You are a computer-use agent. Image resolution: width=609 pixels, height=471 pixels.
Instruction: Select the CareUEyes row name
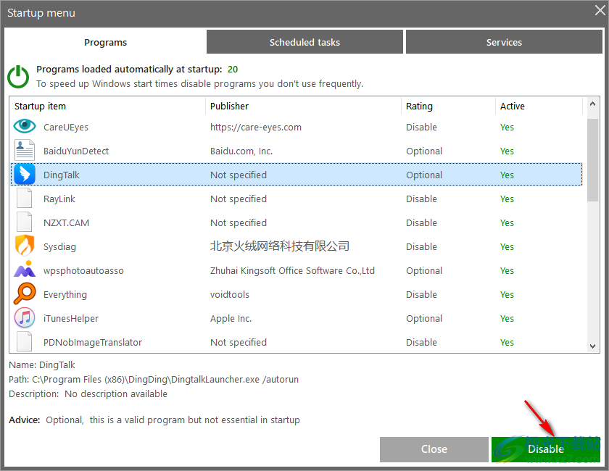point(66,128)
